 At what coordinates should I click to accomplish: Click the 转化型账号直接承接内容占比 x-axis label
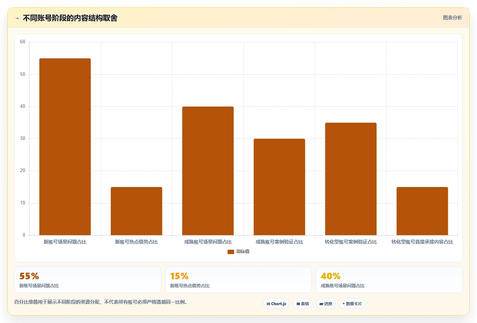[x=422, y=242]
